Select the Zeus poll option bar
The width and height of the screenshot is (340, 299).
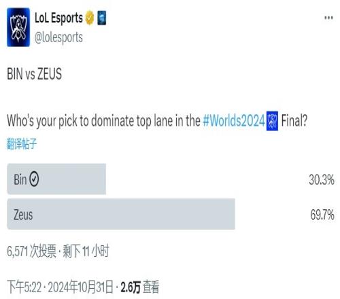click(x=121, y=214)
